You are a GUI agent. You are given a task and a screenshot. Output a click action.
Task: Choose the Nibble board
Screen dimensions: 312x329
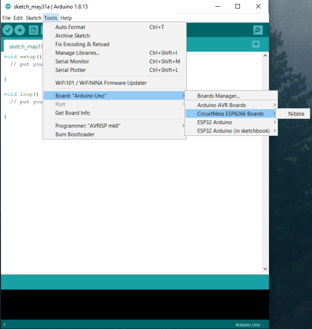pyautogui.click(x=293, y=114)
